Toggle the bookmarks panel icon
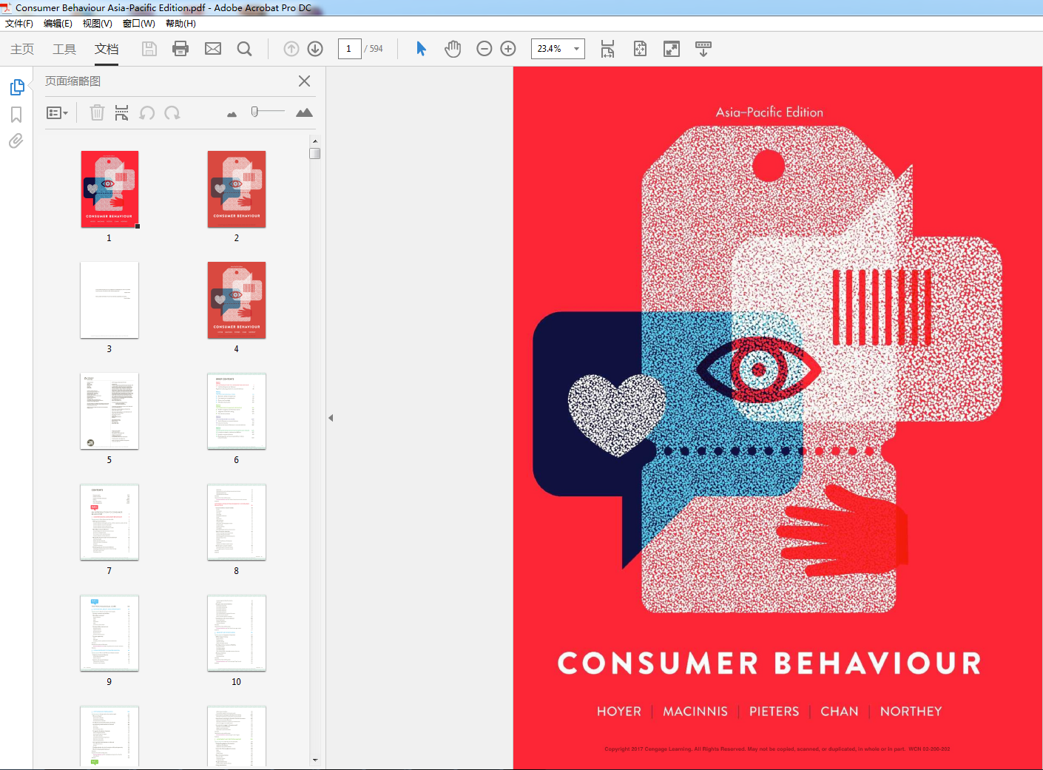Image resolution: width=1043 pixels, height=770 pixels. [x=16, y=115]
